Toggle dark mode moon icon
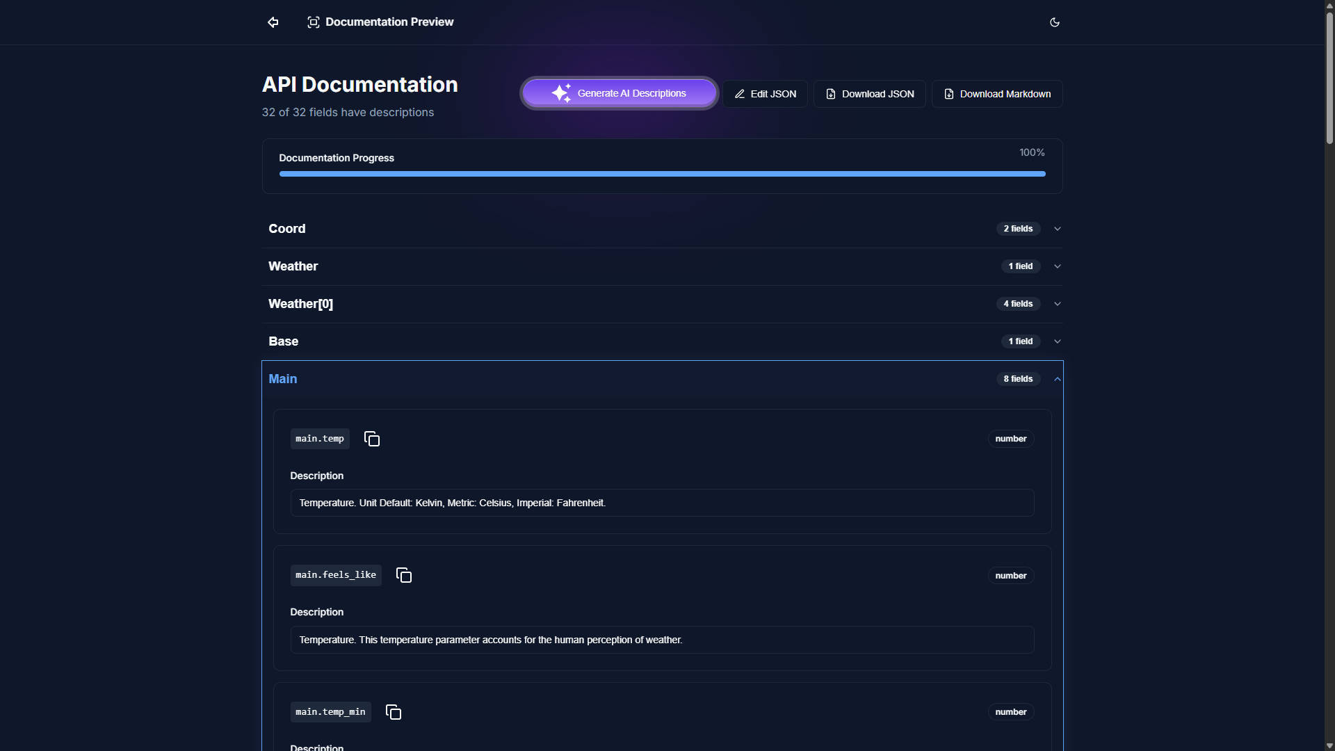The width and height of the screenshot is (1335, 751). point(1054,22)
